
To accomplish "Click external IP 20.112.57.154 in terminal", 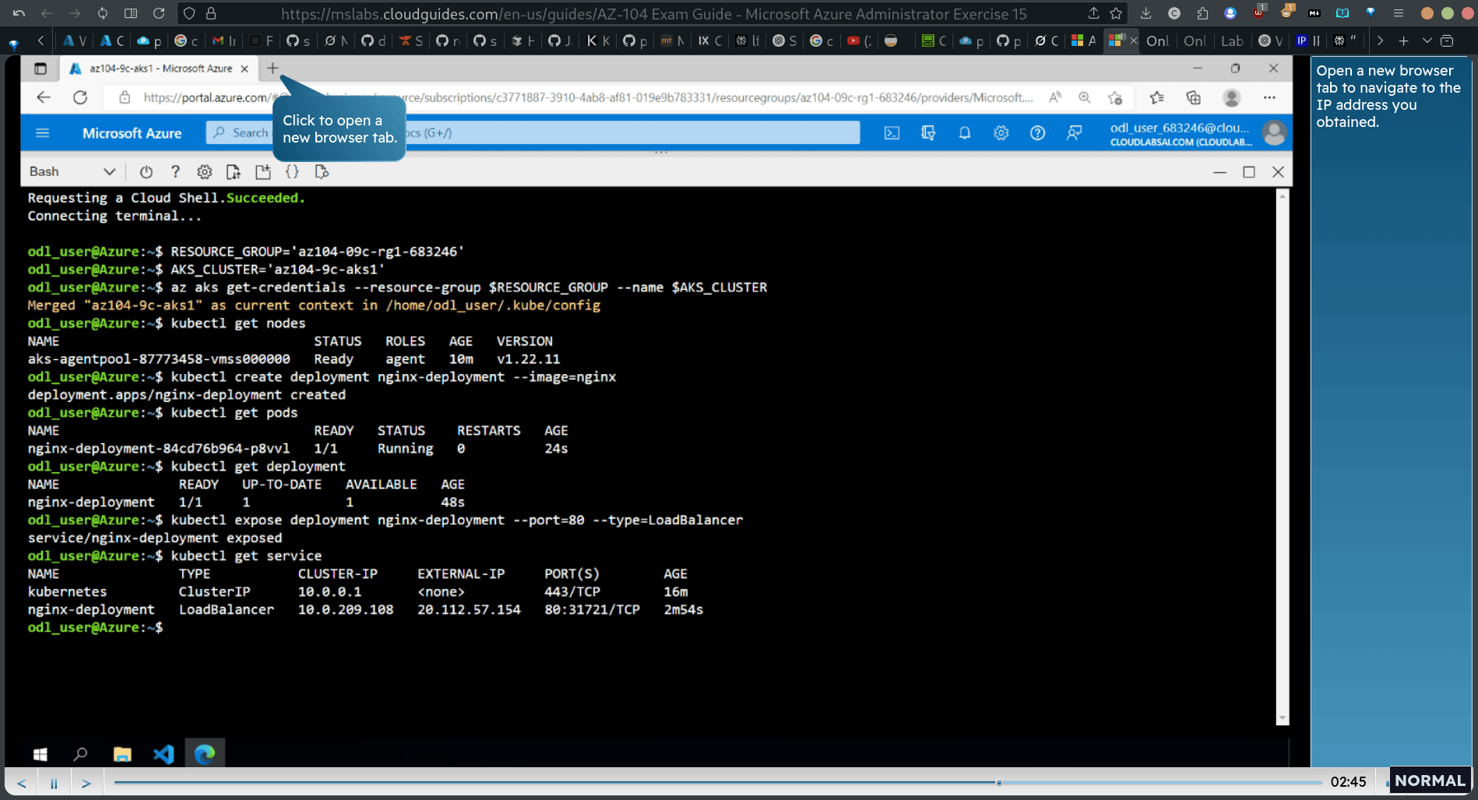I will pos(469,610).
